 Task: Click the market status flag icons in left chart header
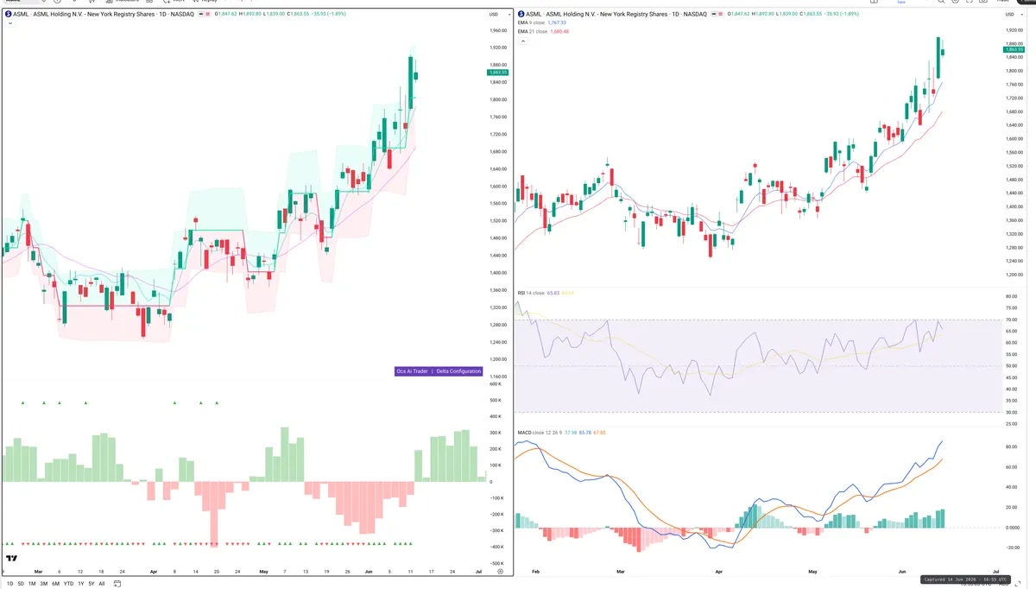click(204, 14)
